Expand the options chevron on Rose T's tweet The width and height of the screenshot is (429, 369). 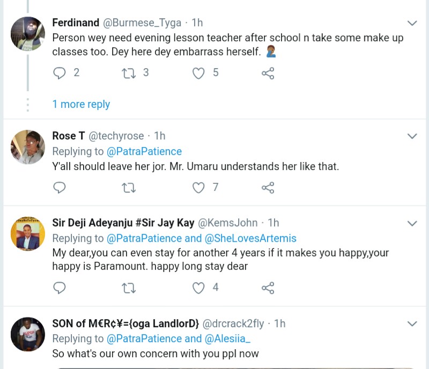[412, 136]
